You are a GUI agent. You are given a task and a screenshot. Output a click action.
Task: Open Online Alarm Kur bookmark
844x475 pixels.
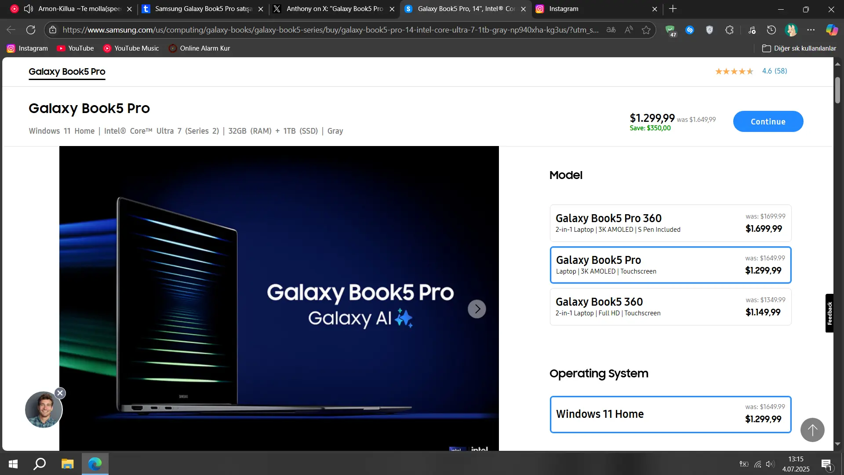[200, 48]
